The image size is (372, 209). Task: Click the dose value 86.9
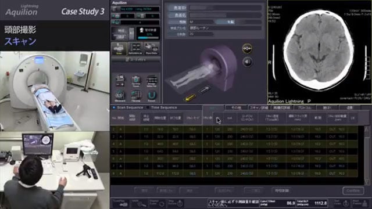[291, 203]
